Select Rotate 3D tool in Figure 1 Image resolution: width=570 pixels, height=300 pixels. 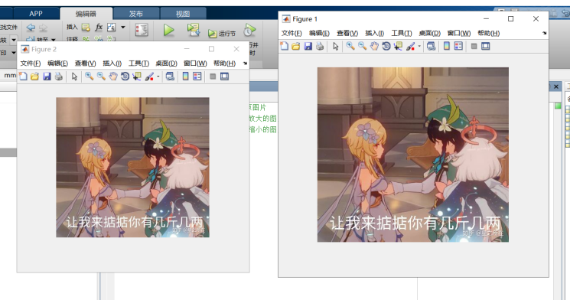point(386,46)
